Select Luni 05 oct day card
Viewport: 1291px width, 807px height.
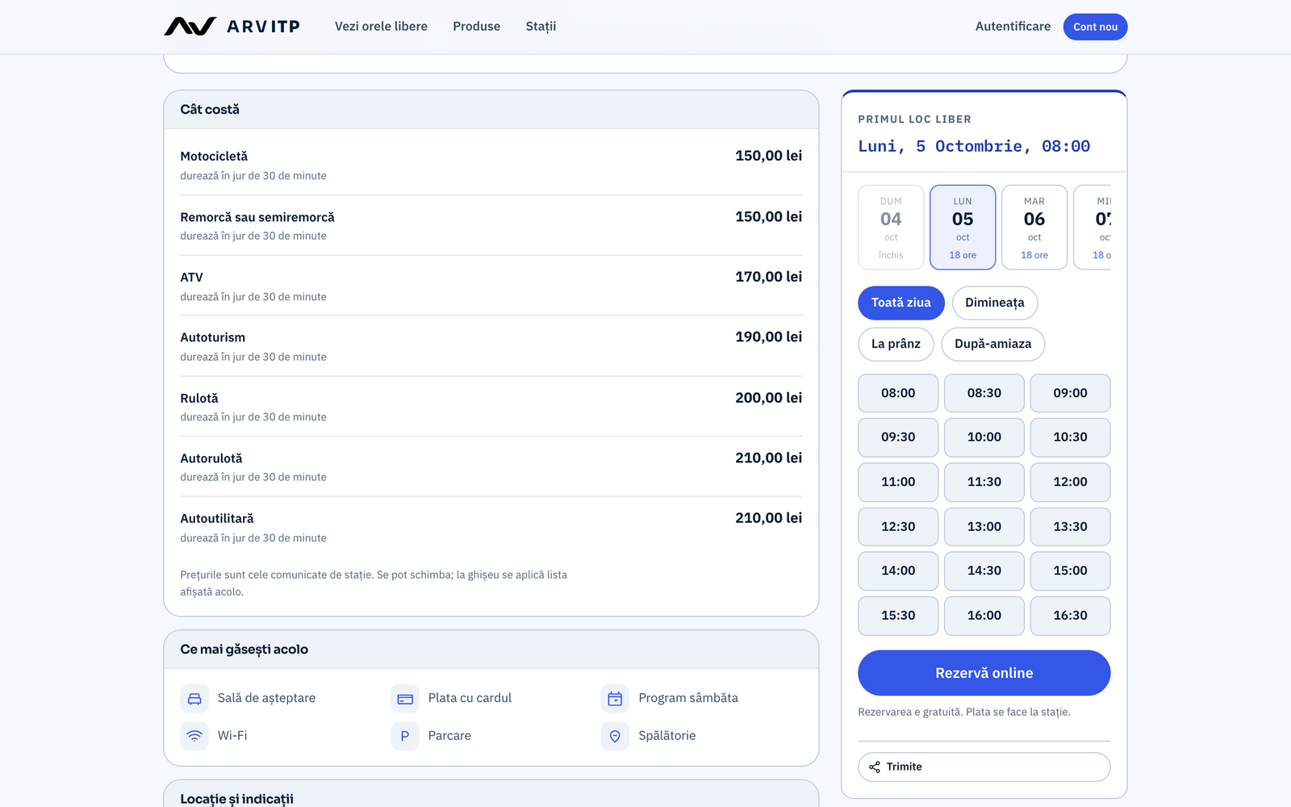pos(963,227)
